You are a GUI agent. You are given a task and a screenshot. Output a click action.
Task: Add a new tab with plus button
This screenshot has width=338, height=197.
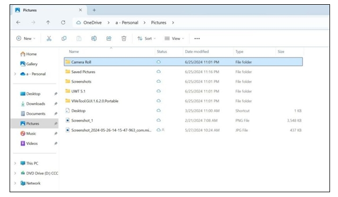(94, 10)
